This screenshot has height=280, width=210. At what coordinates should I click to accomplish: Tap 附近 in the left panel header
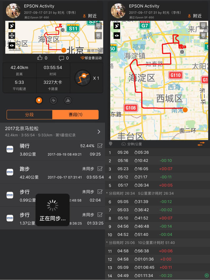tap(90, 16)
